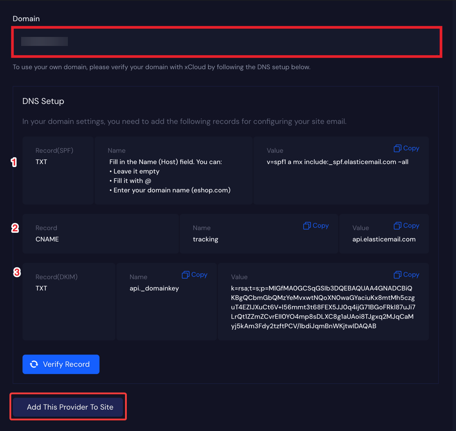
Task: Click the Domain label above the input
Action: 26,18
